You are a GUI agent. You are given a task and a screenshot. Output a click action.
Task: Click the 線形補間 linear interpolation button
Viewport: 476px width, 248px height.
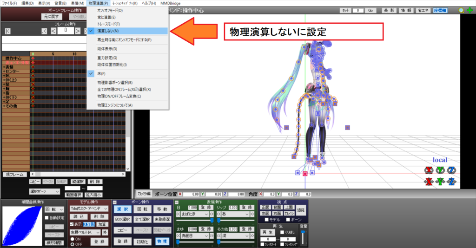pos(54,243)
